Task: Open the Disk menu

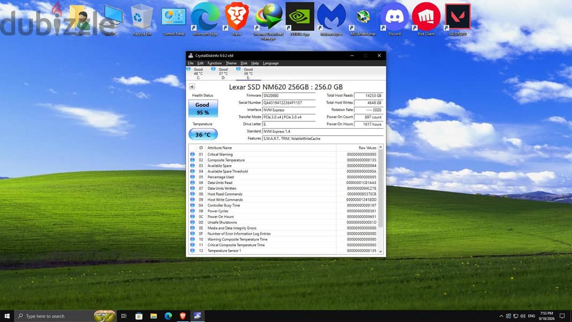Action: pyautogui.click(x=244, y=63)
